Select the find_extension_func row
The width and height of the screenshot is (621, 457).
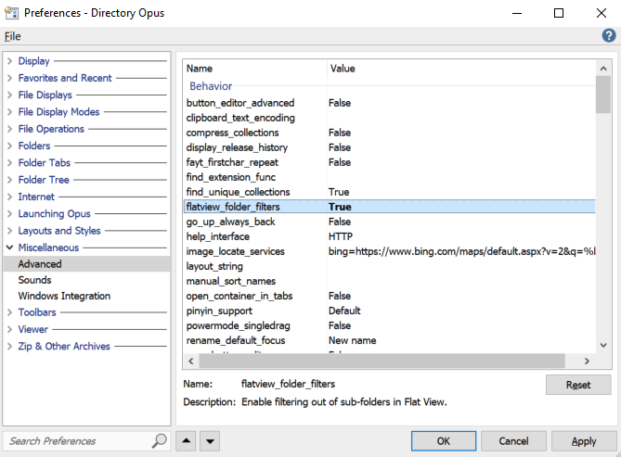390,177
